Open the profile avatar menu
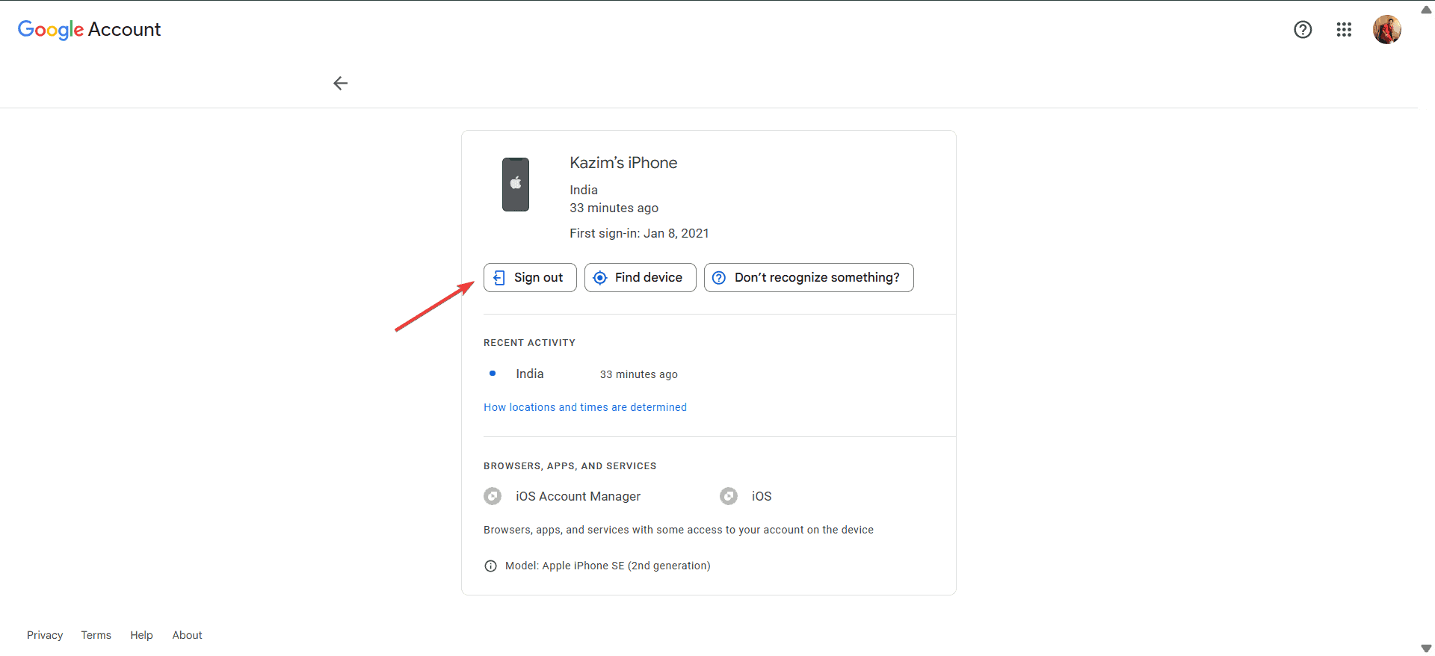Image resolution: width=1435 pixels, height=656 pixels. pyautogui.click(x=1387, y=29)
